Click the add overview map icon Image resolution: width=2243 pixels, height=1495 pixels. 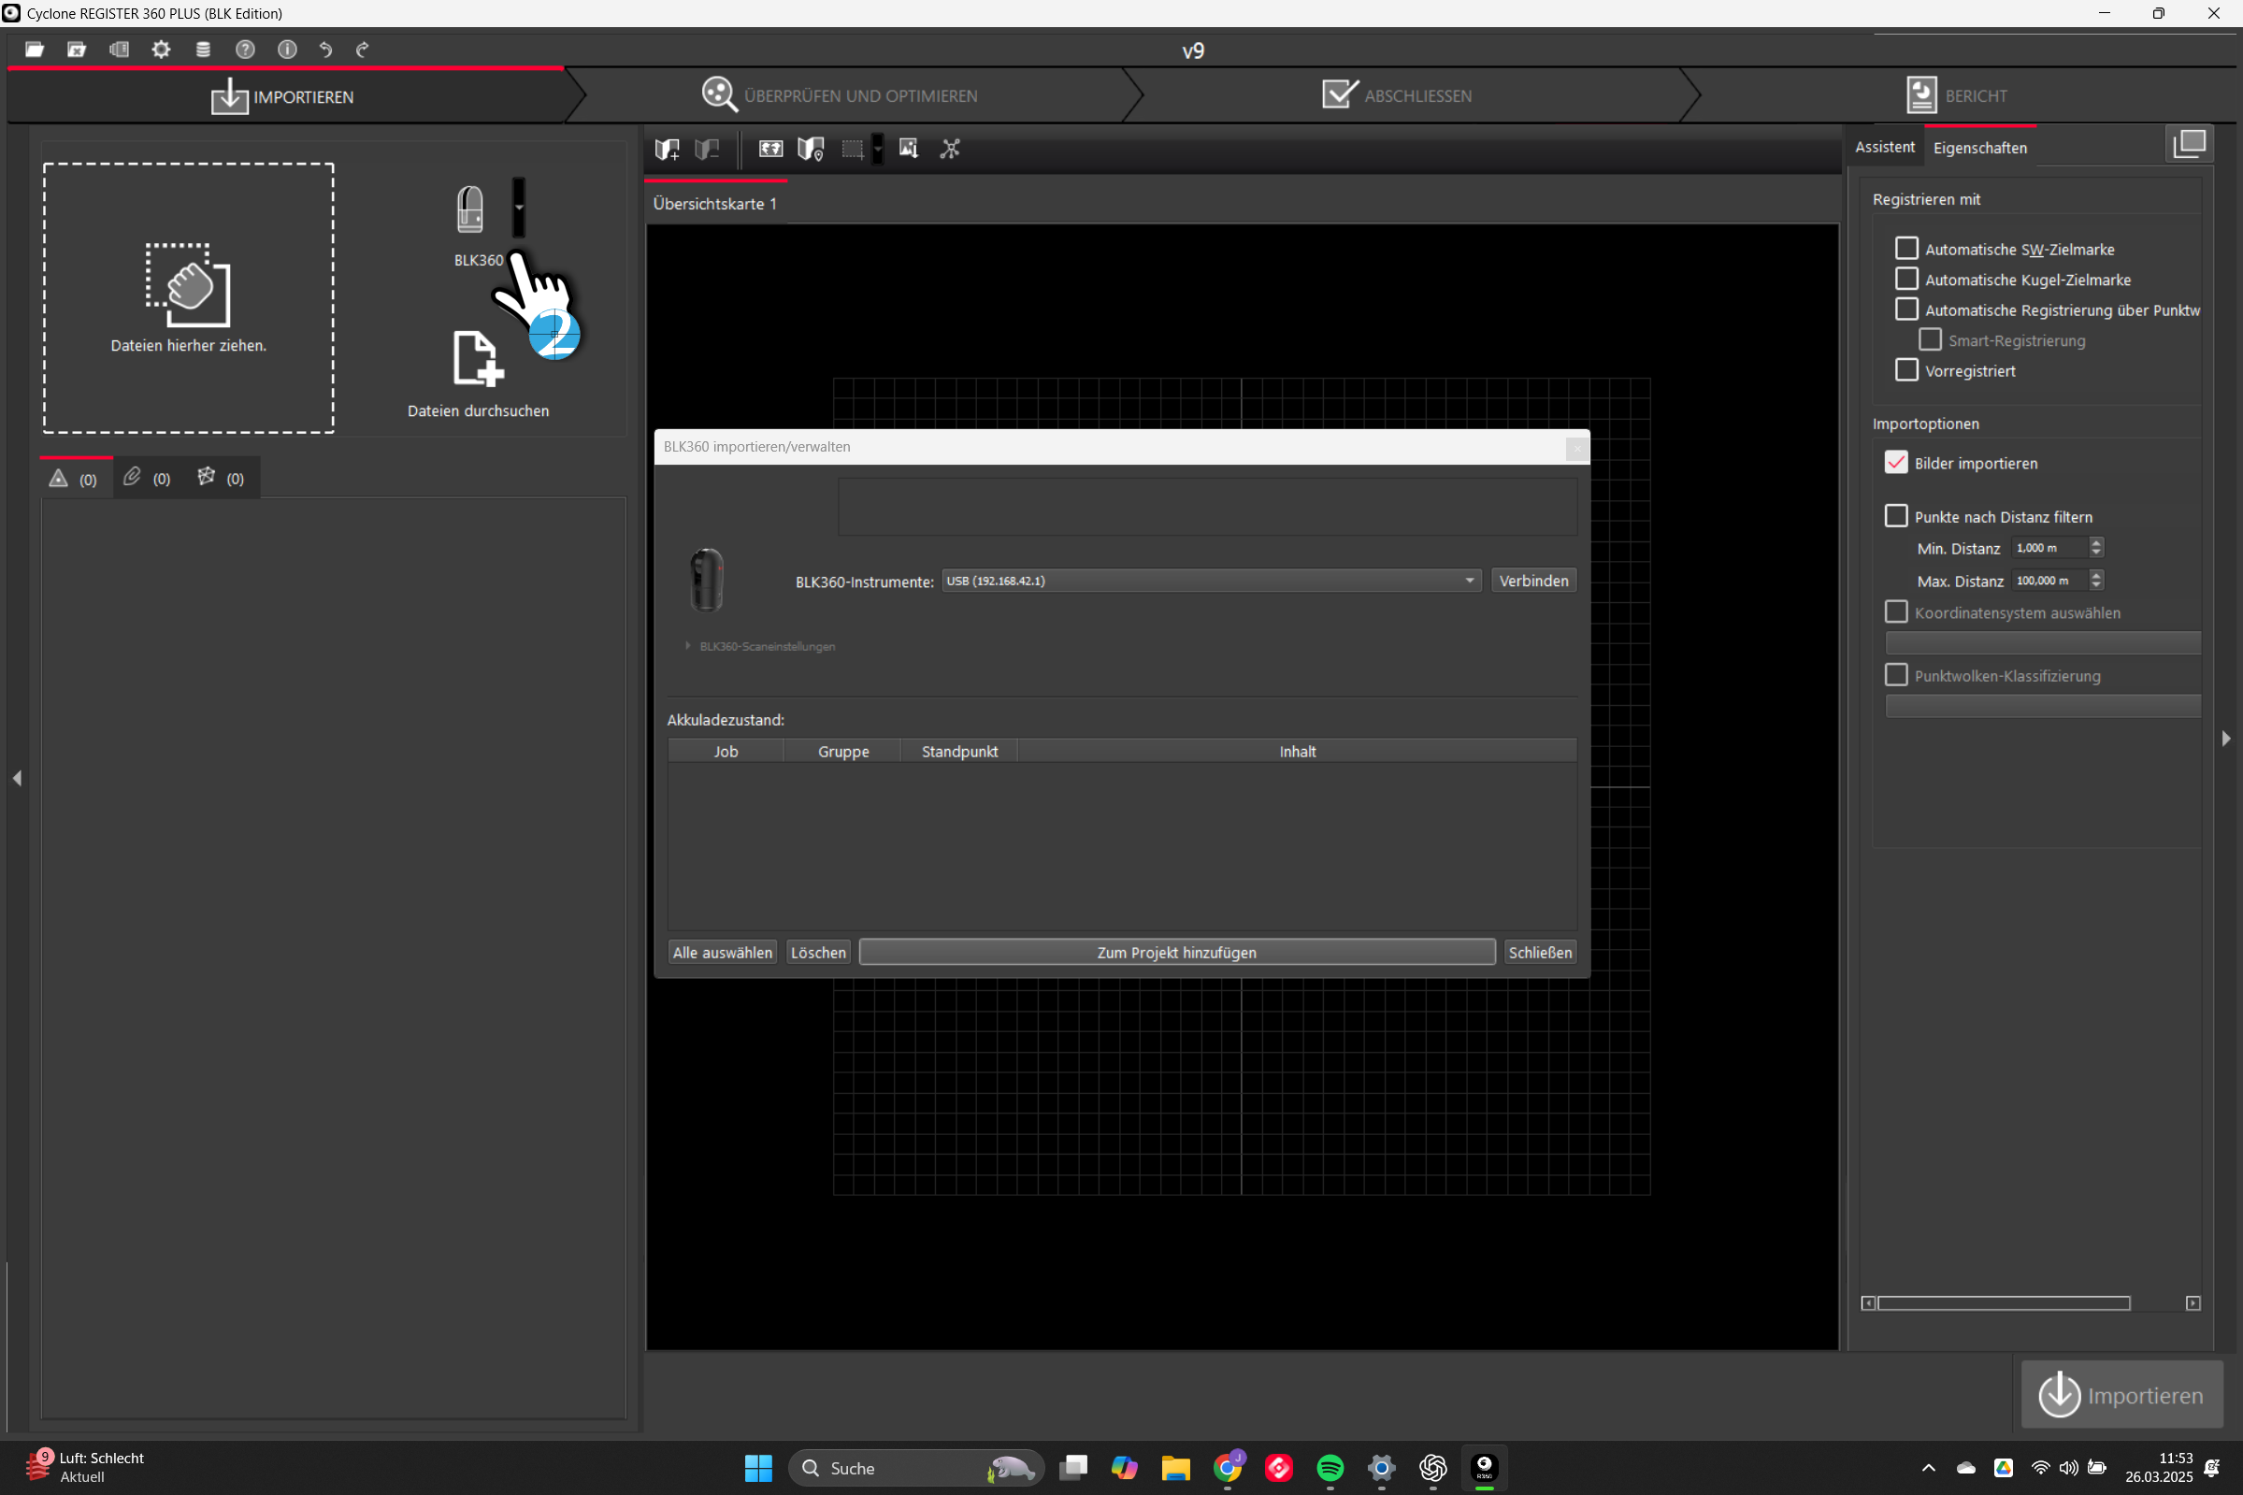pyautogui.click(x=668, y=149)
